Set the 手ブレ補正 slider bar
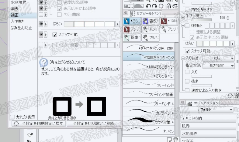Viewport: 239px width, 142px height. (202, 20)
